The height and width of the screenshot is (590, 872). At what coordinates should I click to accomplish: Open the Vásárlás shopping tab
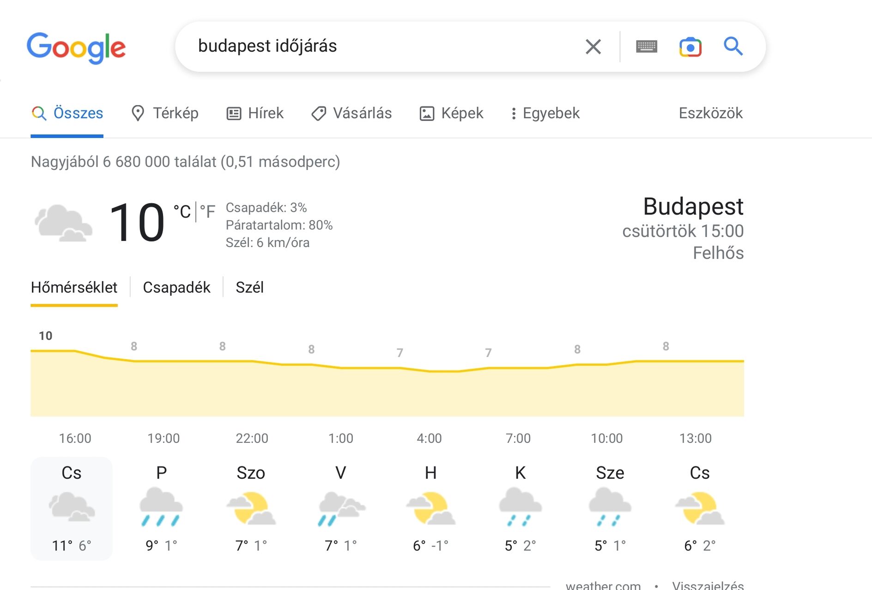(x=351, y=113)
